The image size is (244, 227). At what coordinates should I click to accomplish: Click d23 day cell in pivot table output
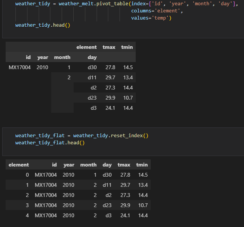(x=92, y=98)
